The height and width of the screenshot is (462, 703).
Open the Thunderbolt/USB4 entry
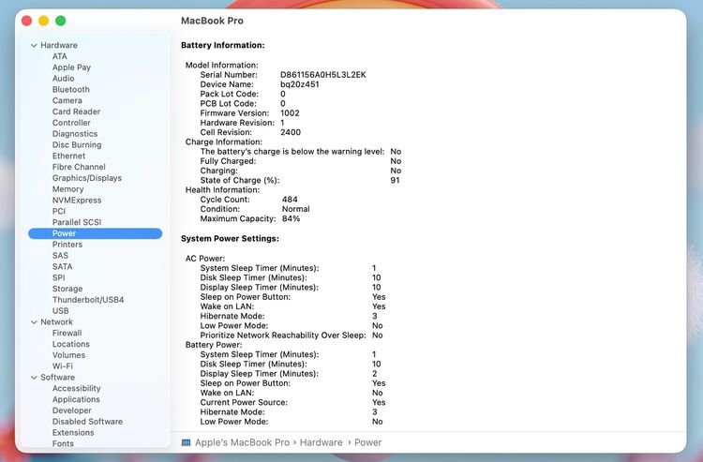tap(88, 300)
